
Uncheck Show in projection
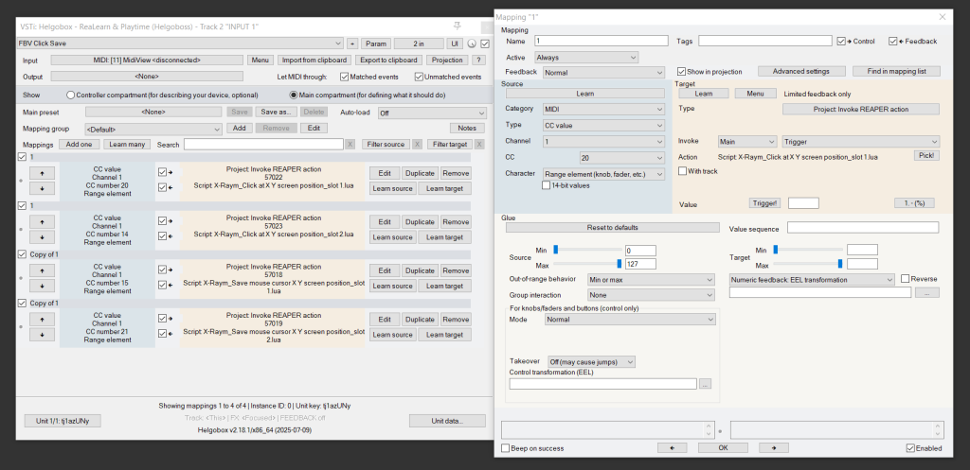point(682,72)
